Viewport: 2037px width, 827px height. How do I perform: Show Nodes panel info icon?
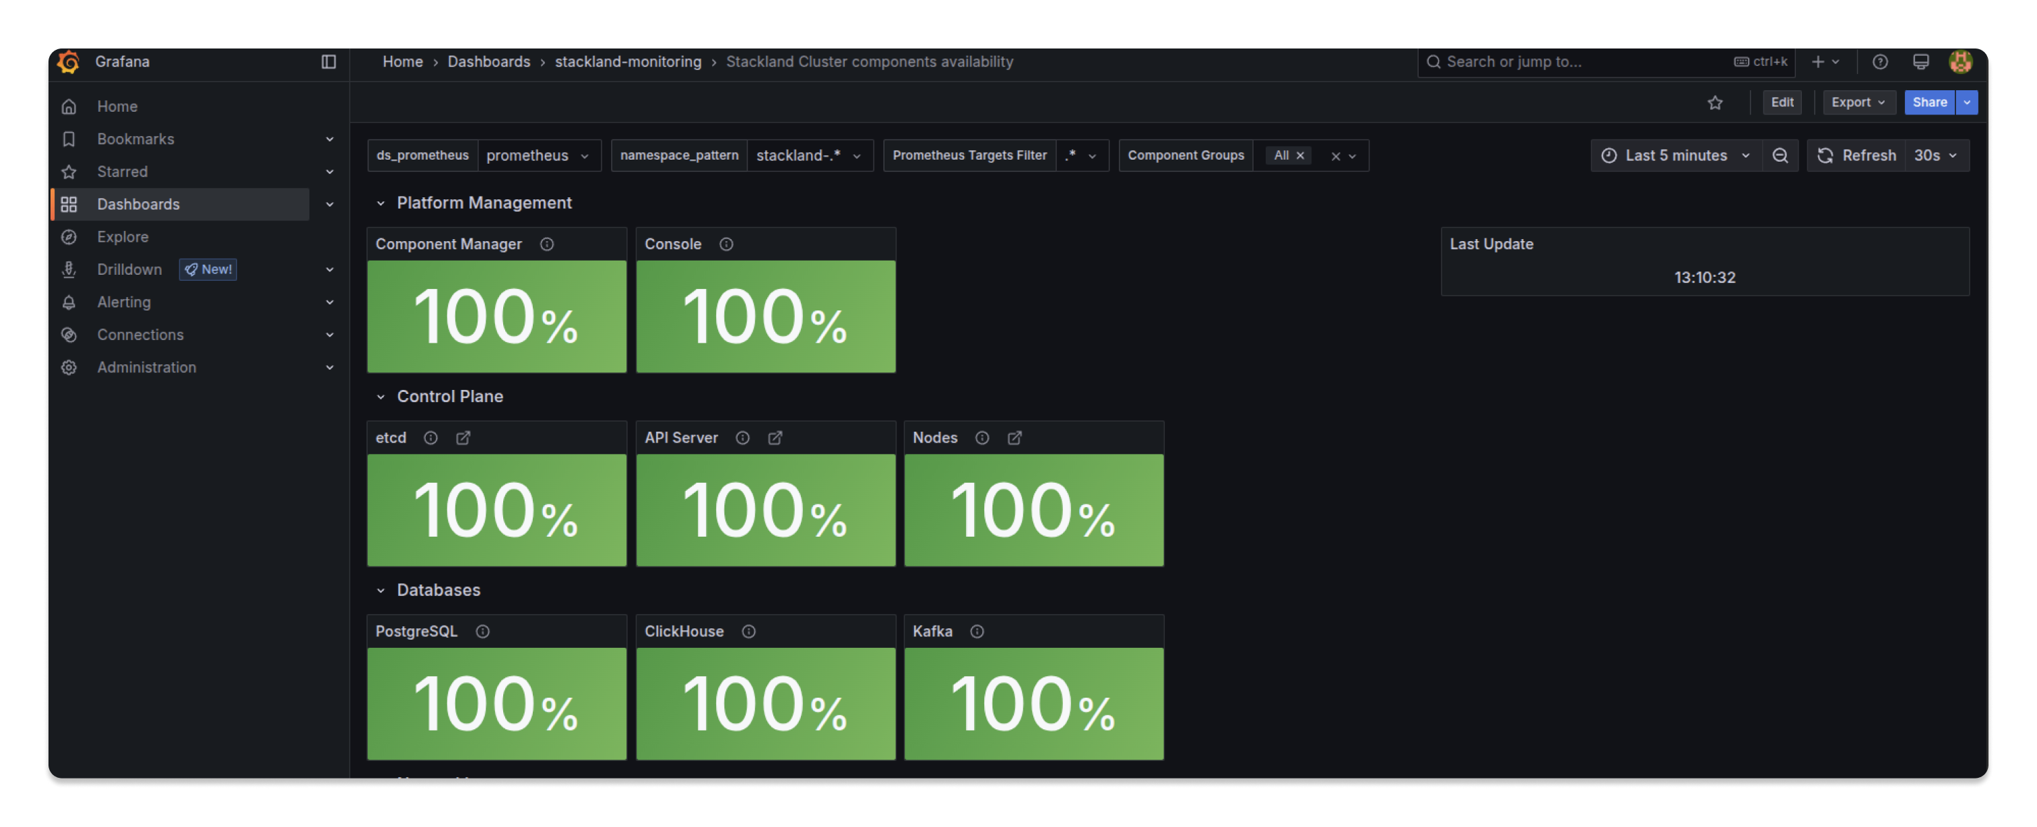[982, 438]
